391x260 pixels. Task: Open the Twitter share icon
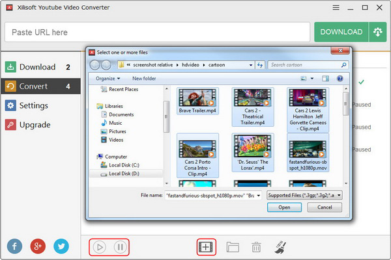(61, 246)
